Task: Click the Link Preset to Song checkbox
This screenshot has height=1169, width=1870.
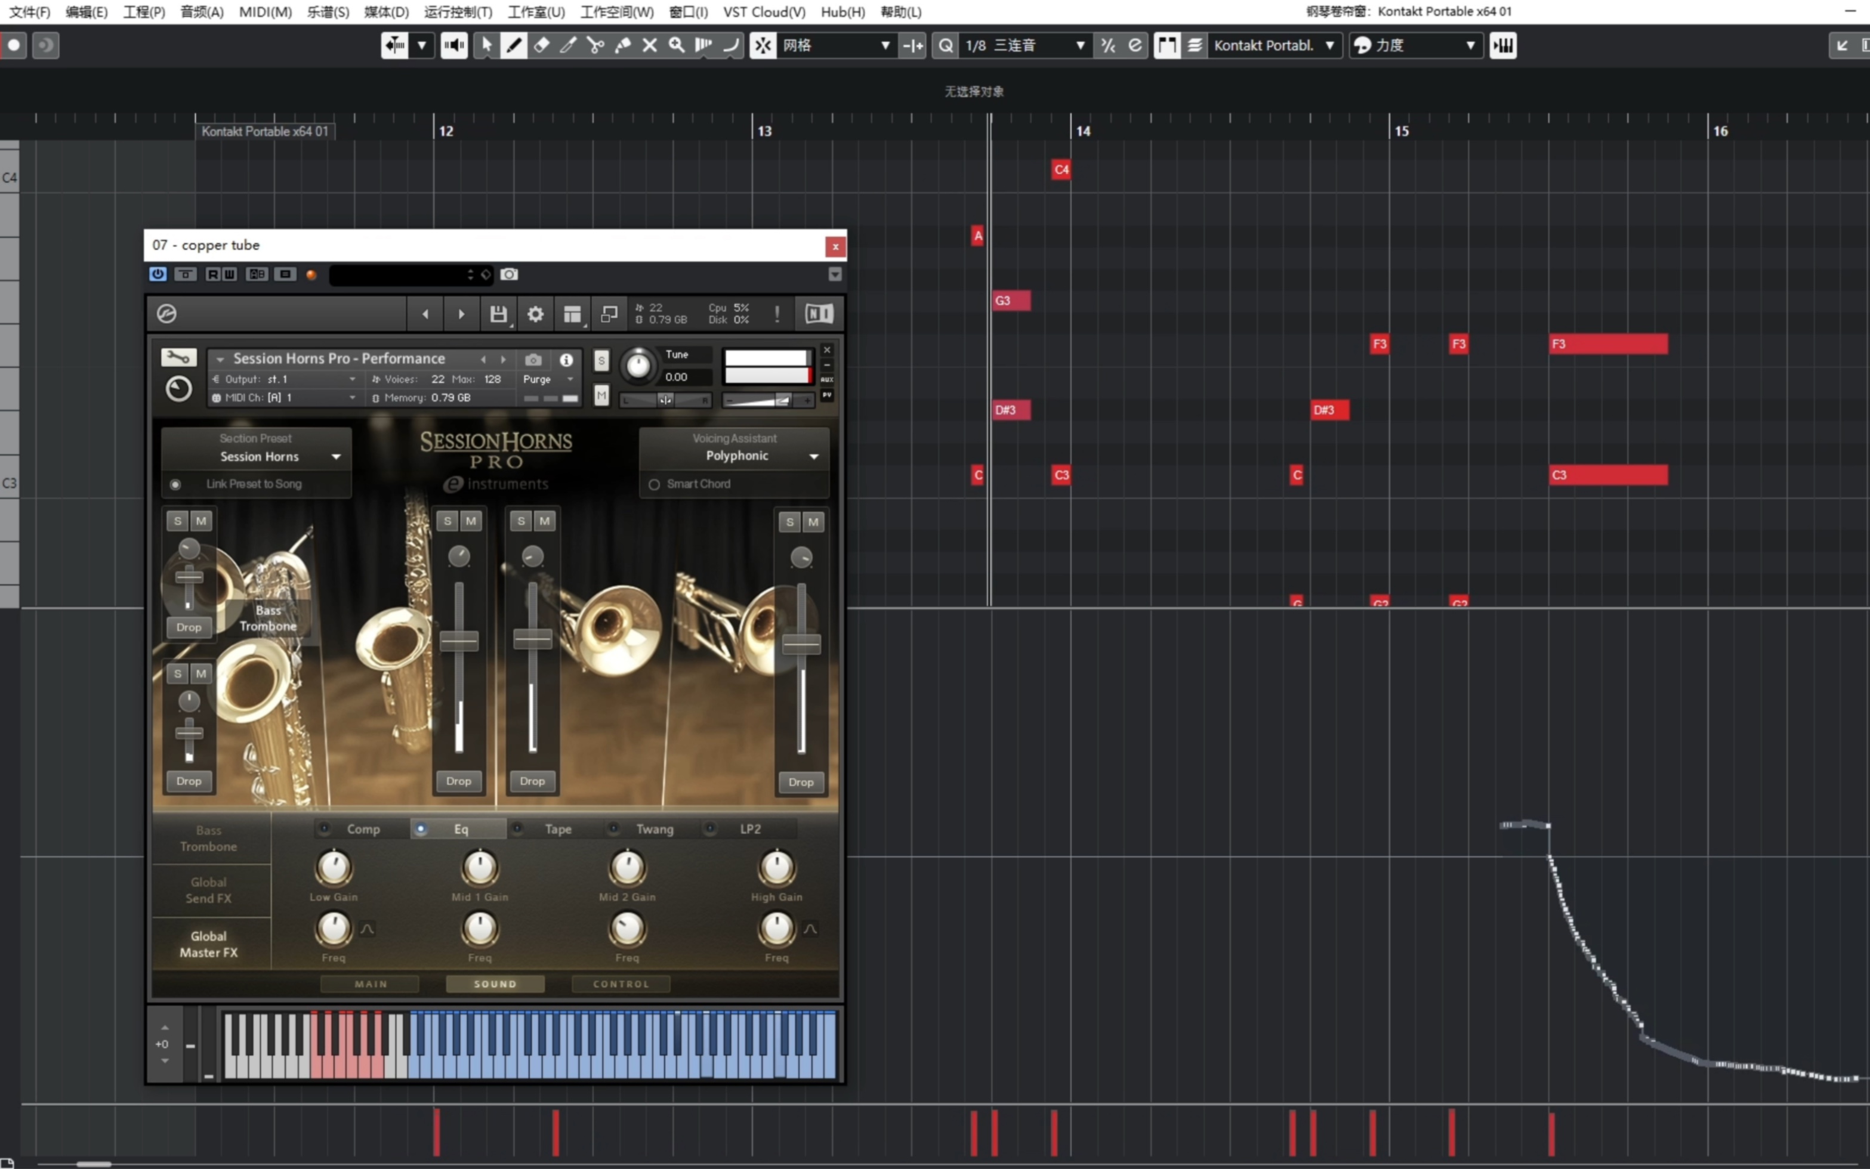Action: click(177, 484)
